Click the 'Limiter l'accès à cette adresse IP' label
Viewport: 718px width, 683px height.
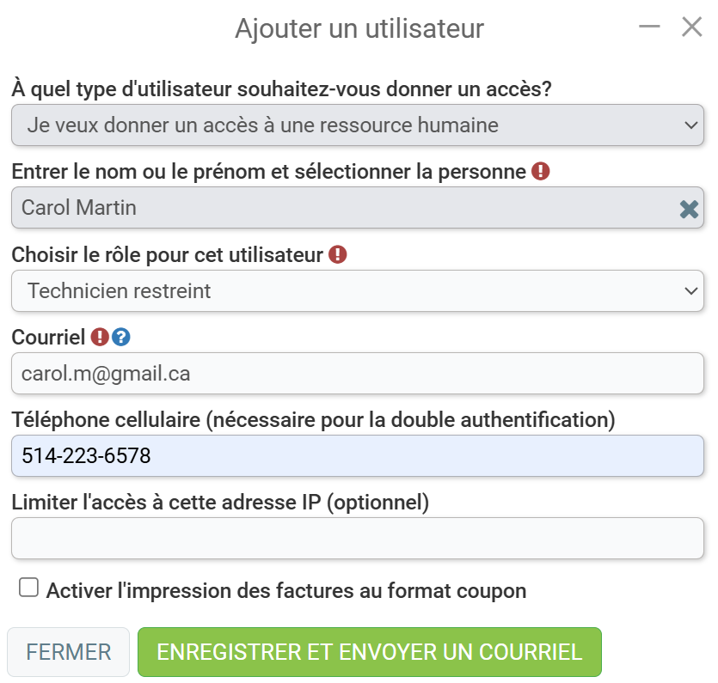[220, 503]
